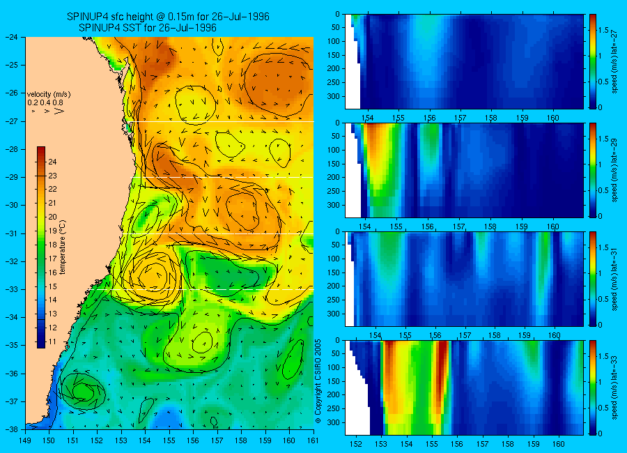Click the title "SPINUP4 sfc height @ 0.15m for 26-Jul-1996"
The image size is (627, 453).
168,17
